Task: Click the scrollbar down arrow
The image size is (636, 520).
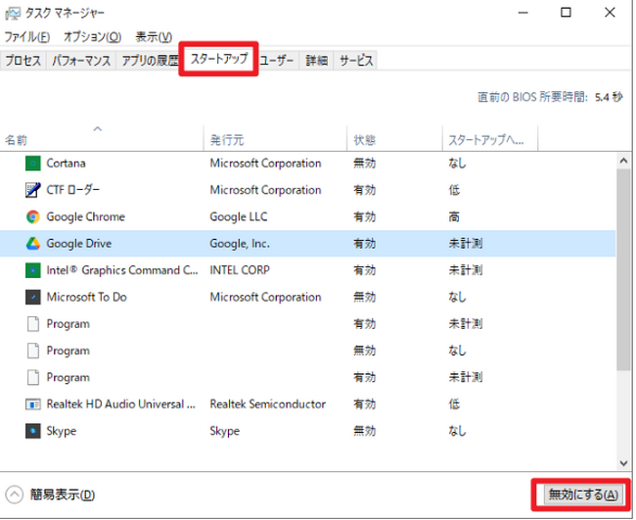Action: click(624, 463)
